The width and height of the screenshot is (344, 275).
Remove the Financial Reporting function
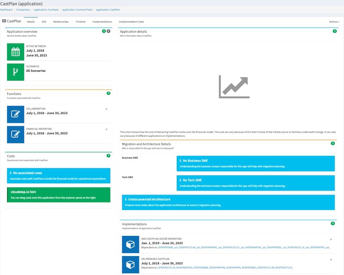(x=107, y=130)
